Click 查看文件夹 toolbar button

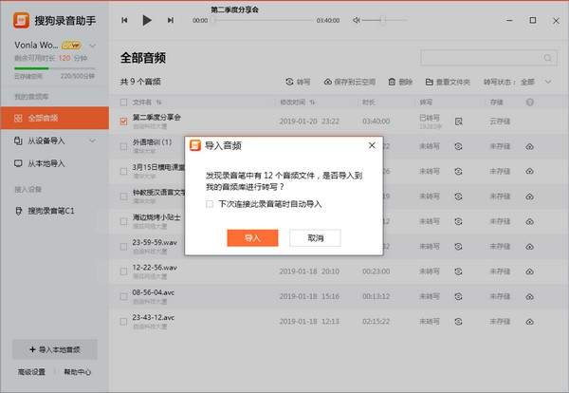pos(448,82)
